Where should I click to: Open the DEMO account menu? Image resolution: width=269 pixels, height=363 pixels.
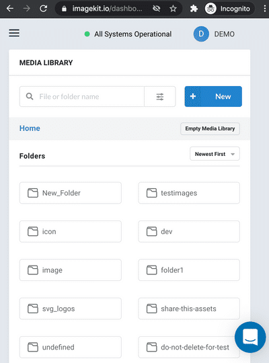coord(225,34)
